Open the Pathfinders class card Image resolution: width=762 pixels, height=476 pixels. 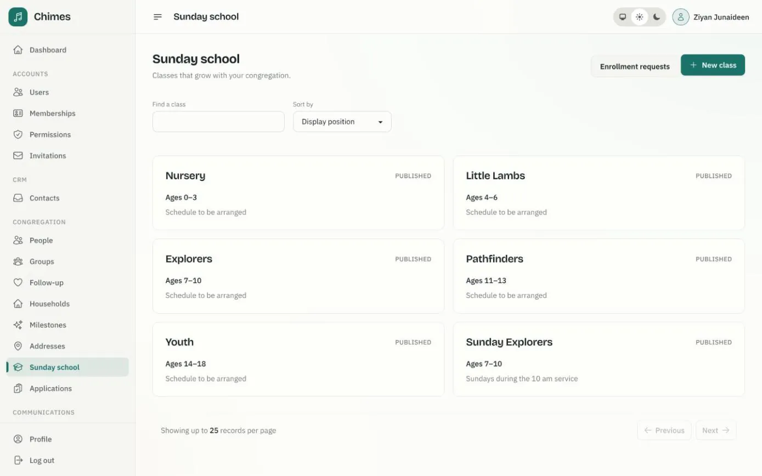599,276
